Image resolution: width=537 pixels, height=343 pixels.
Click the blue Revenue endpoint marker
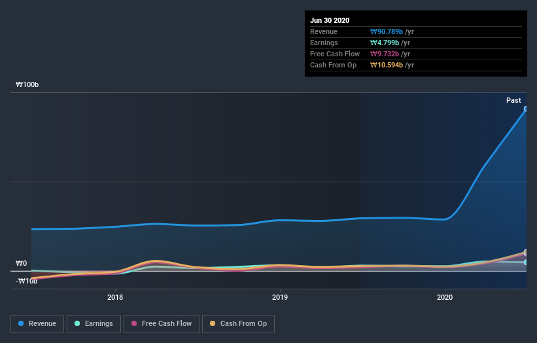click(526, 109)
